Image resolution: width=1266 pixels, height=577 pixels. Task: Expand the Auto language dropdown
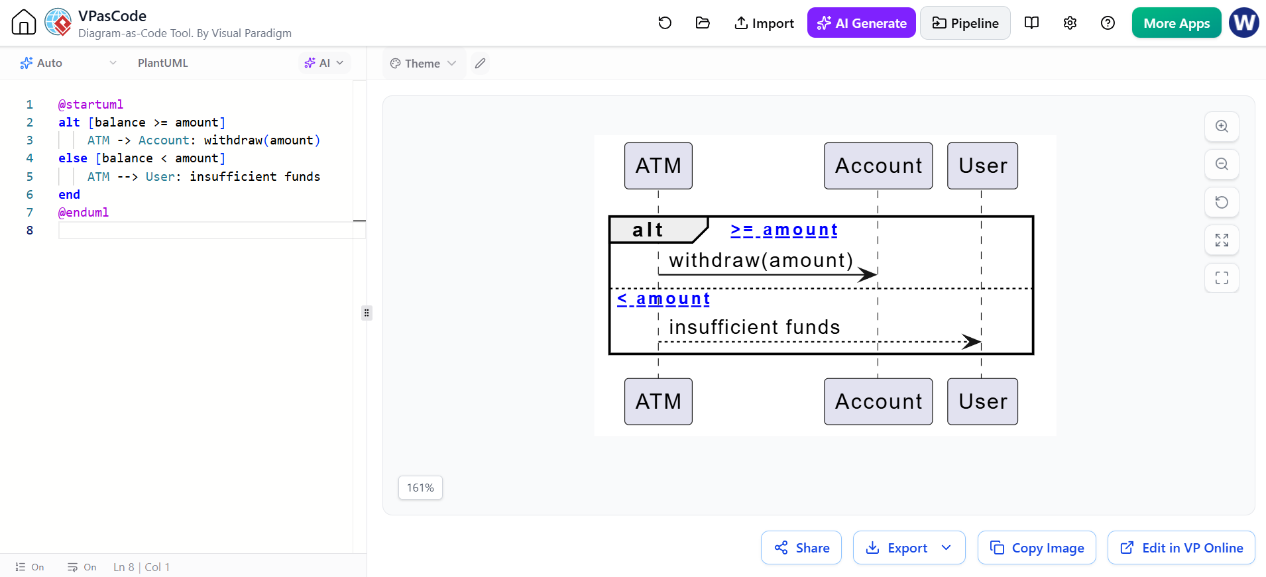pyautogui.click(x=68, y=63)
